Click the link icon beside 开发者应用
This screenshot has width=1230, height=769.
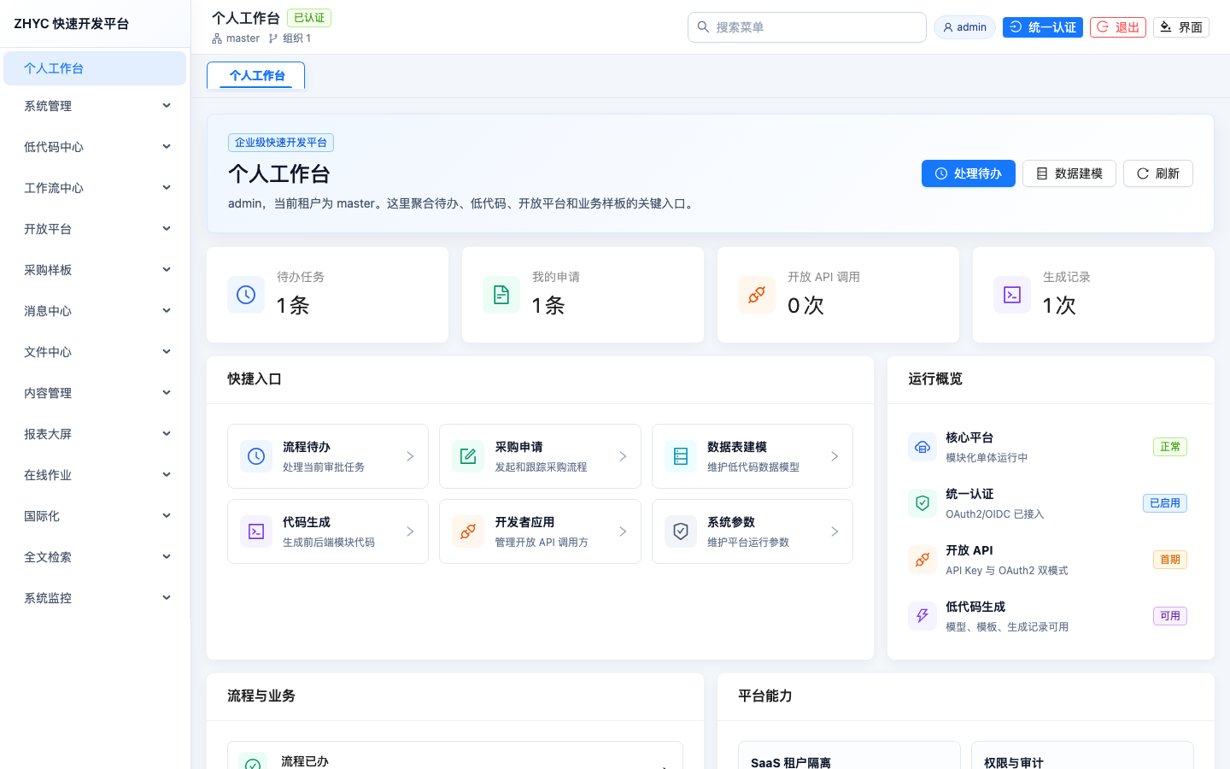[x=468, y=531]
